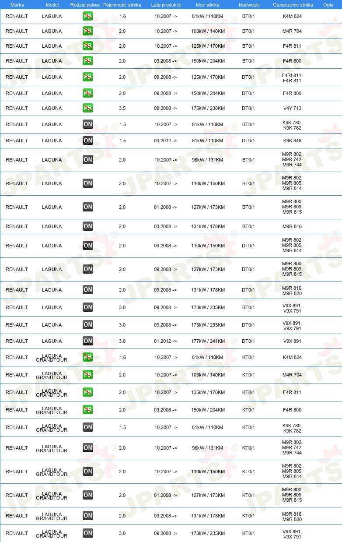This screenshot has width=342, height=542.
Task: Click the petrol icon in V4Y 713 row
Action: pyautogui.click(x=88, y=108)
